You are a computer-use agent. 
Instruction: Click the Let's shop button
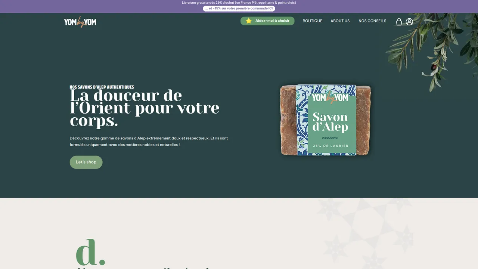coord(86,162)
